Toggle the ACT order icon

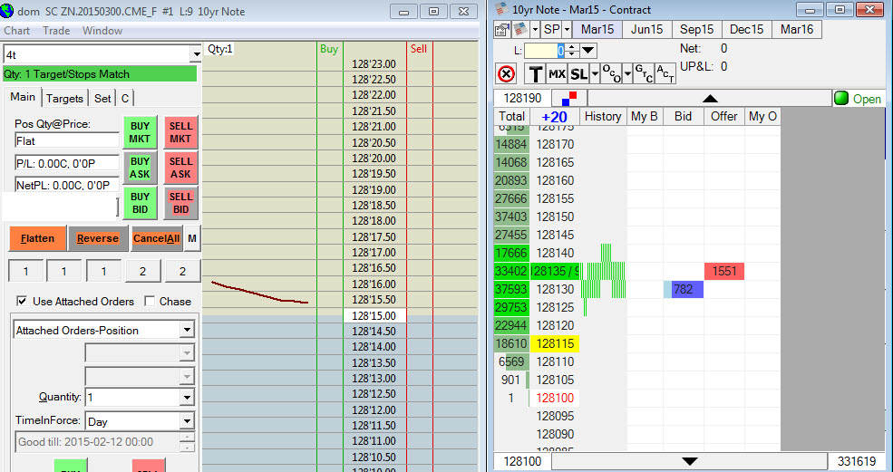(665, 74)
